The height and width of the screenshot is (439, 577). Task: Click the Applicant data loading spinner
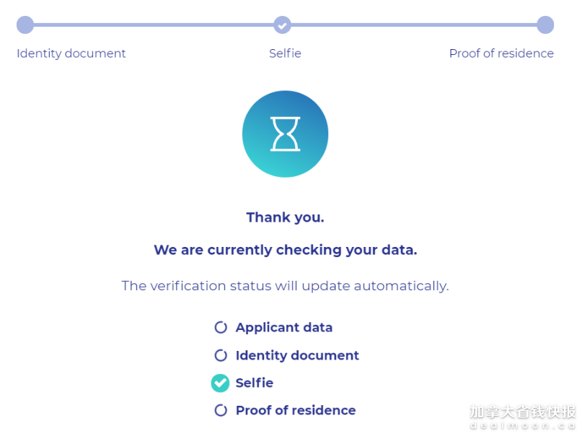tap(221, 327)
